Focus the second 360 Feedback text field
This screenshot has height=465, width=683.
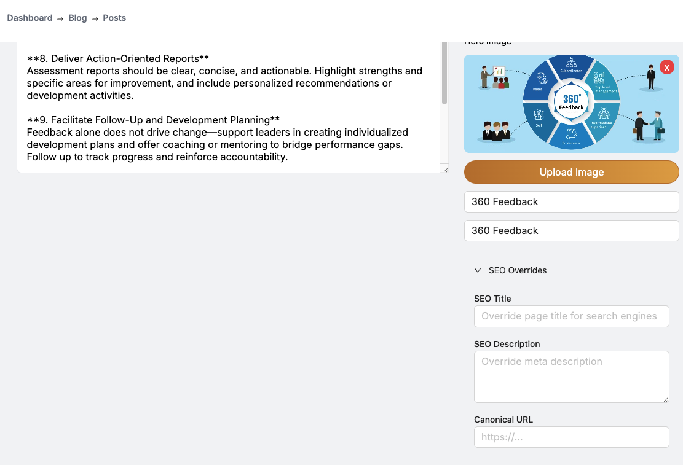[571, 230]
